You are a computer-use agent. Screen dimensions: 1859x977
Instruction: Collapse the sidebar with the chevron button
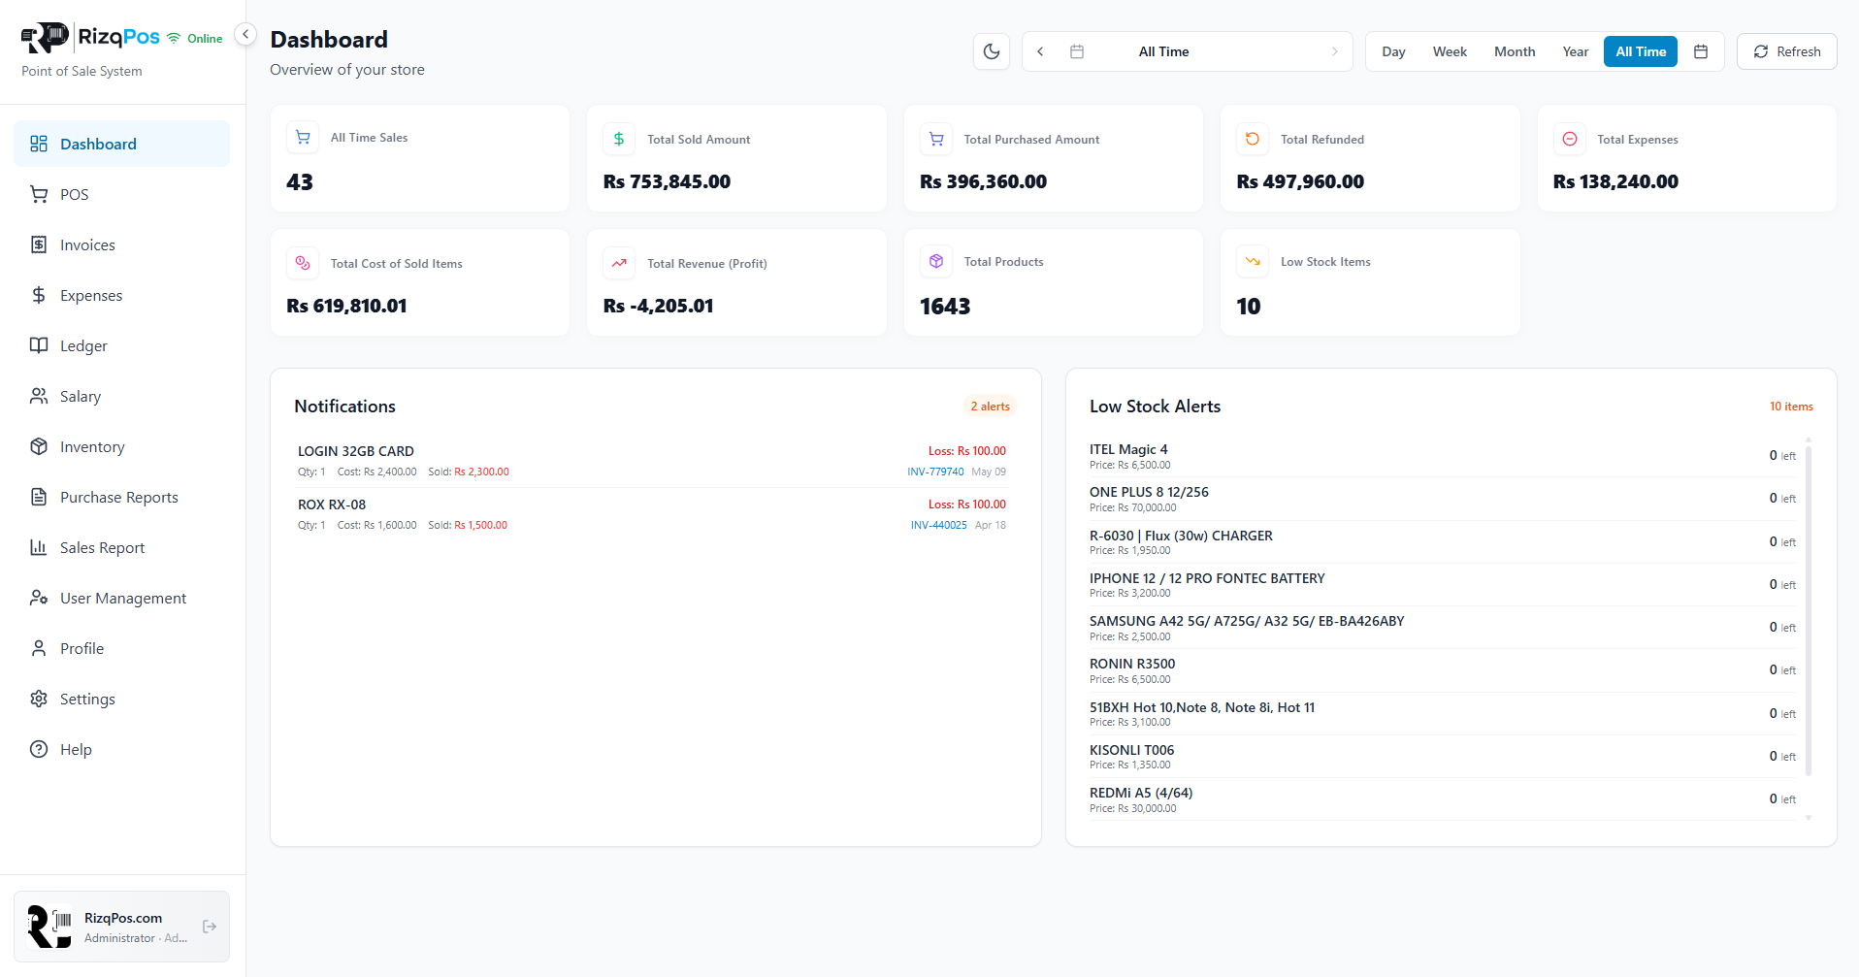click(245, 34)
